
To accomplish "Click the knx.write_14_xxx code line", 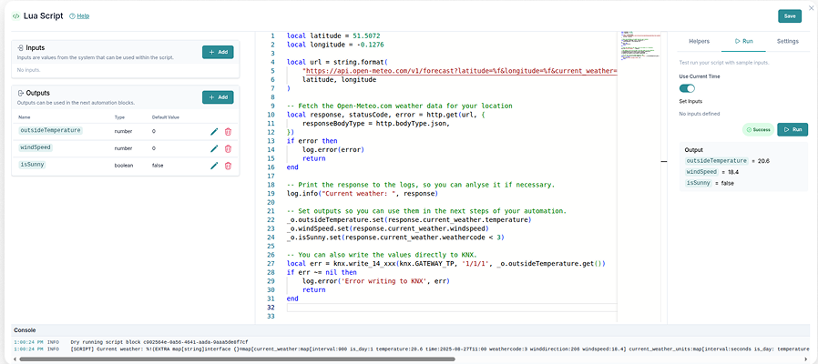I will (x=446, y=263).
